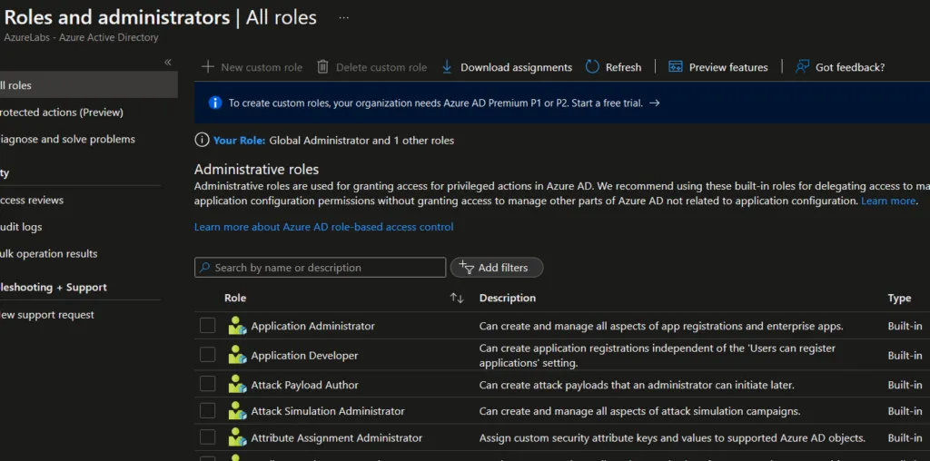Image resolution: width=930 pixels, height=461 pixels.
Task: Click the Application Developer role icon
Action: click(x=237, y=356)
